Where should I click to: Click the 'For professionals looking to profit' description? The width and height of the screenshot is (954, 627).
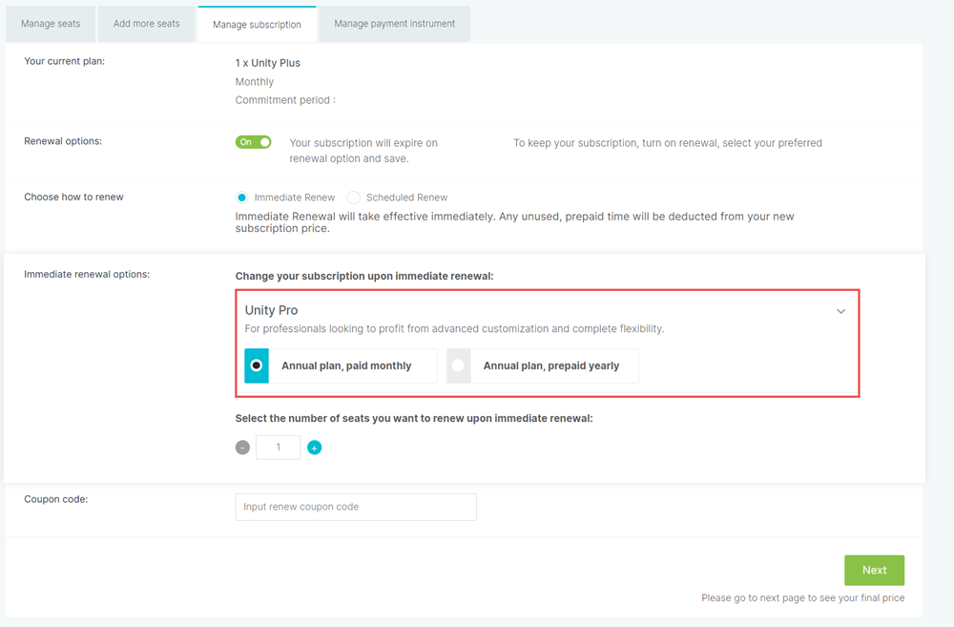pos(454,328)
